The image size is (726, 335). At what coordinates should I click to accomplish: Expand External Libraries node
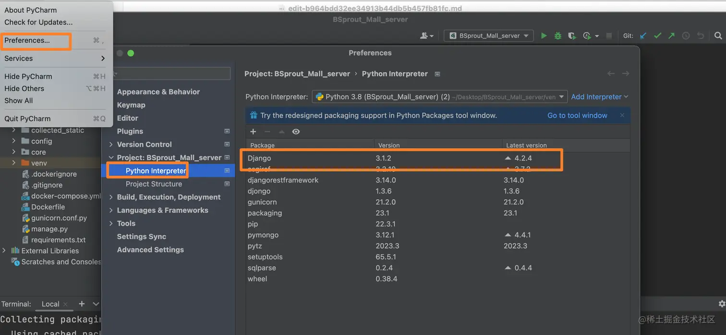4,251
